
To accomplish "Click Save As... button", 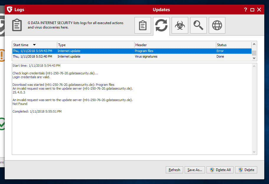I will point(195,170).
